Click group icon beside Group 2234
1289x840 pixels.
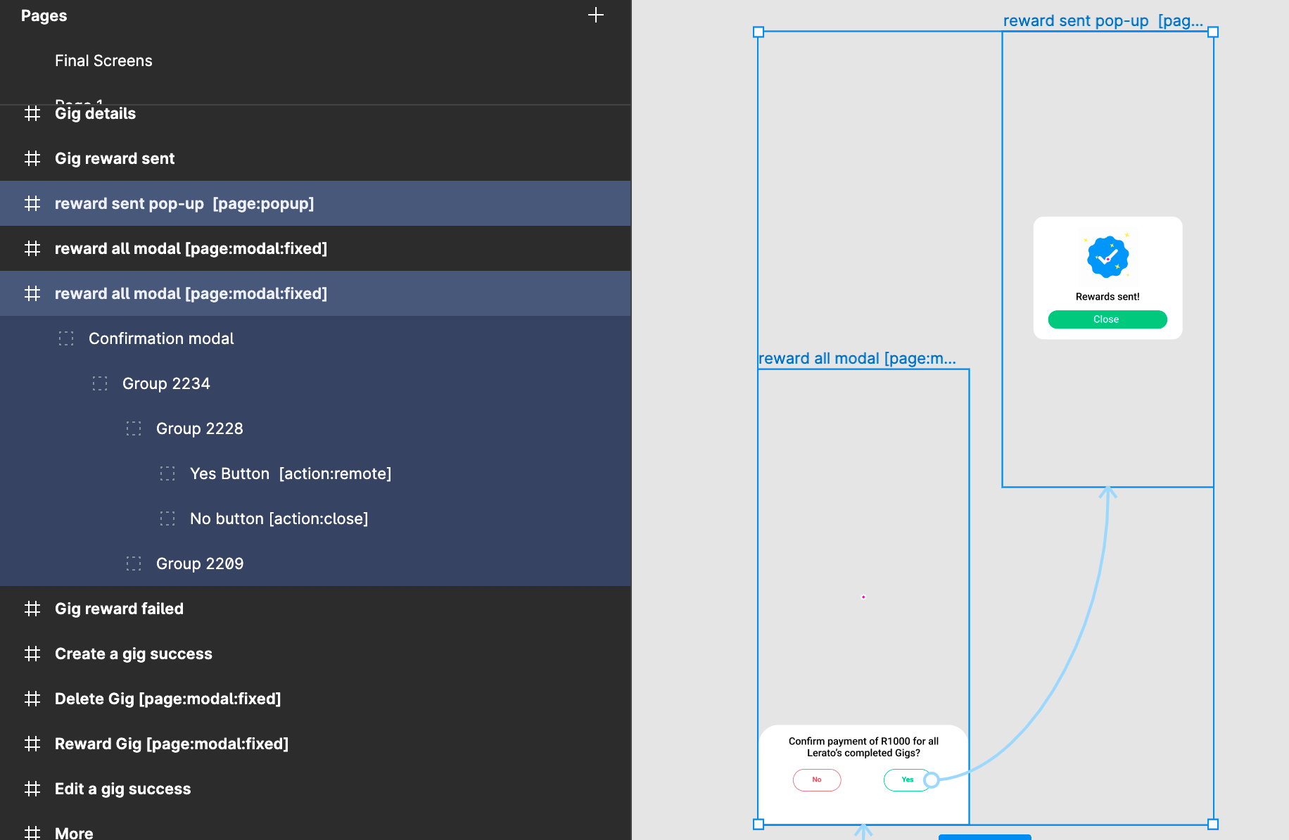pyautogui.click(x=100, y=383)
